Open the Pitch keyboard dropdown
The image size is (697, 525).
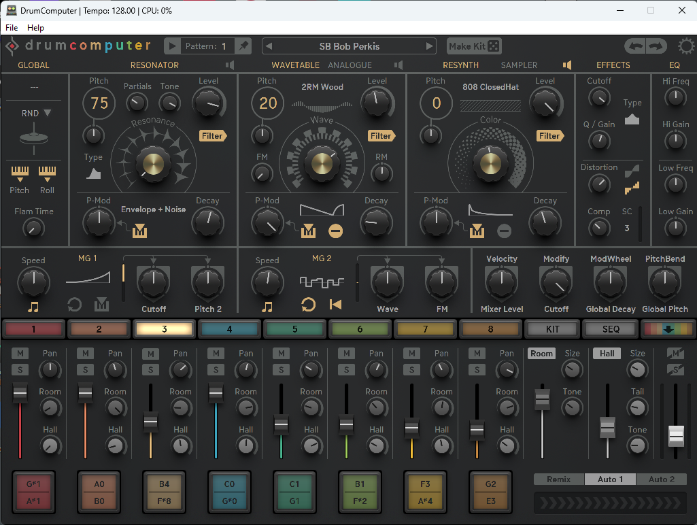pyautogui.click(x=20, y=174)
